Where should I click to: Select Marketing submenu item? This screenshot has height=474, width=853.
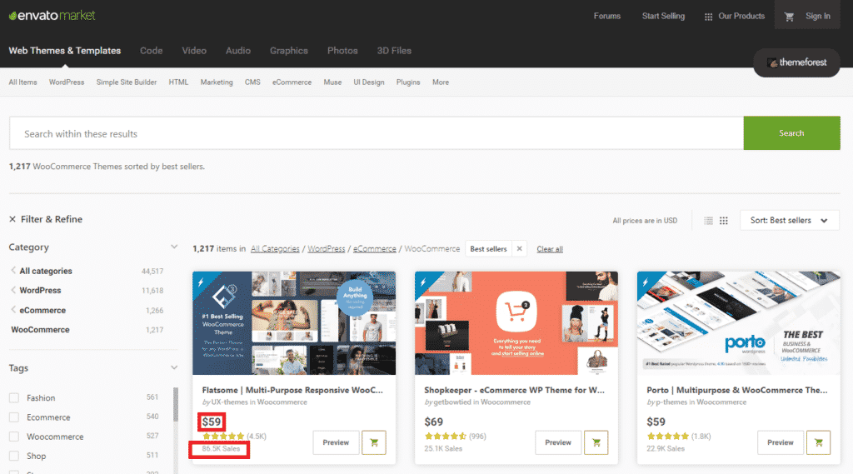pyautogui.click(x=217, y=82)
